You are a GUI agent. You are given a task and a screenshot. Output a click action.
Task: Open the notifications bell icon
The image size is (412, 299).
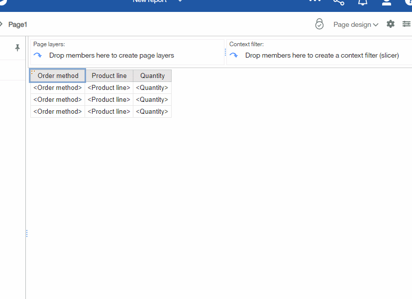[363, 2]
